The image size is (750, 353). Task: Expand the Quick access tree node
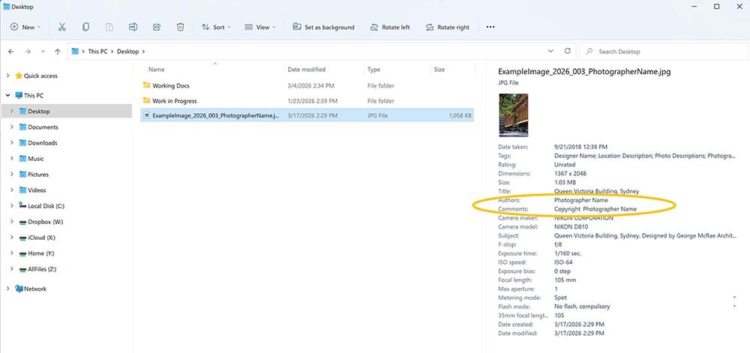tap(8, 76)
